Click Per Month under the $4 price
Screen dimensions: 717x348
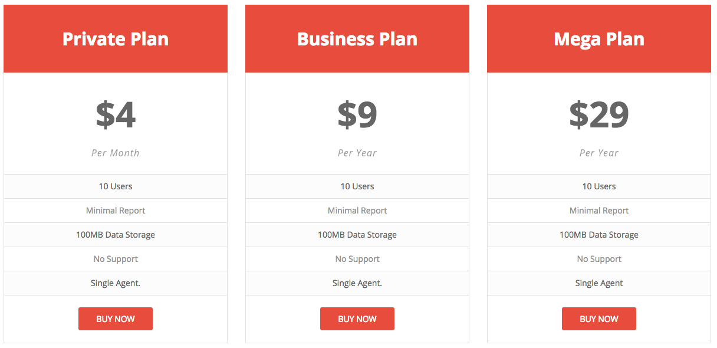click(116, 153)
